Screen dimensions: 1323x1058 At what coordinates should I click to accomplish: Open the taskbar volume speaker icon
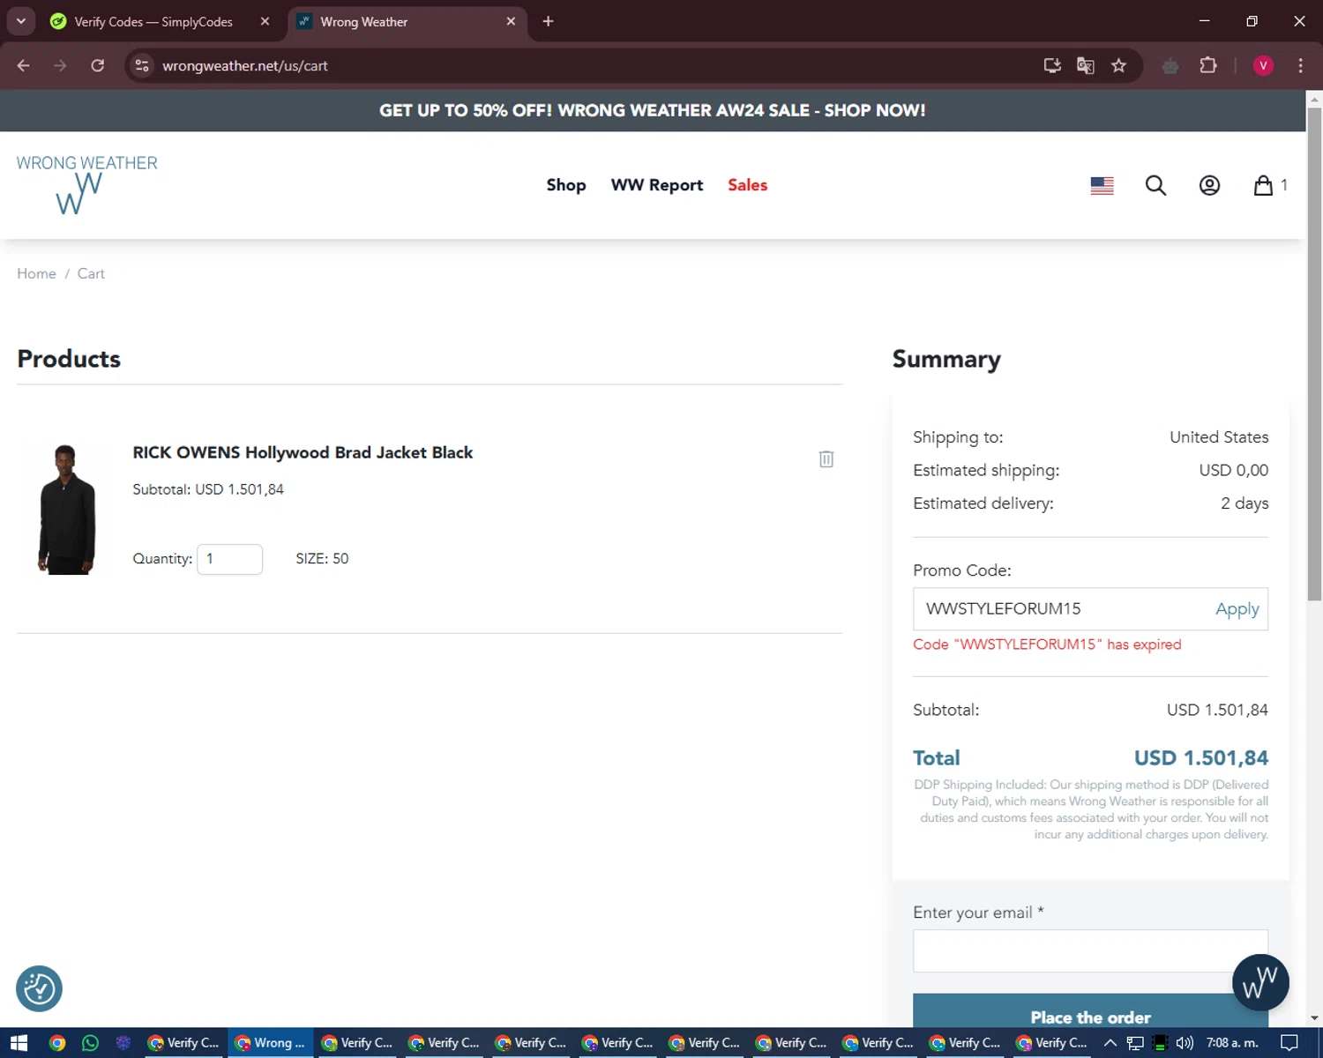[x=1185, y=1043]
